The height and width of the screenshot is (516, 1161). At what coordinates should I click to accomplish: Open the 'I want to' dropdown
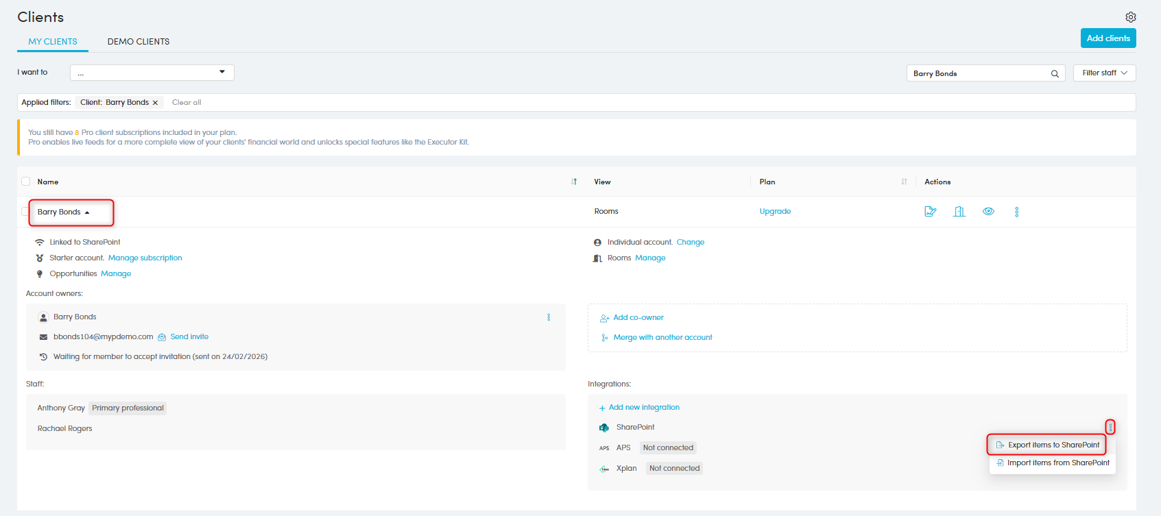pos(152,73)
